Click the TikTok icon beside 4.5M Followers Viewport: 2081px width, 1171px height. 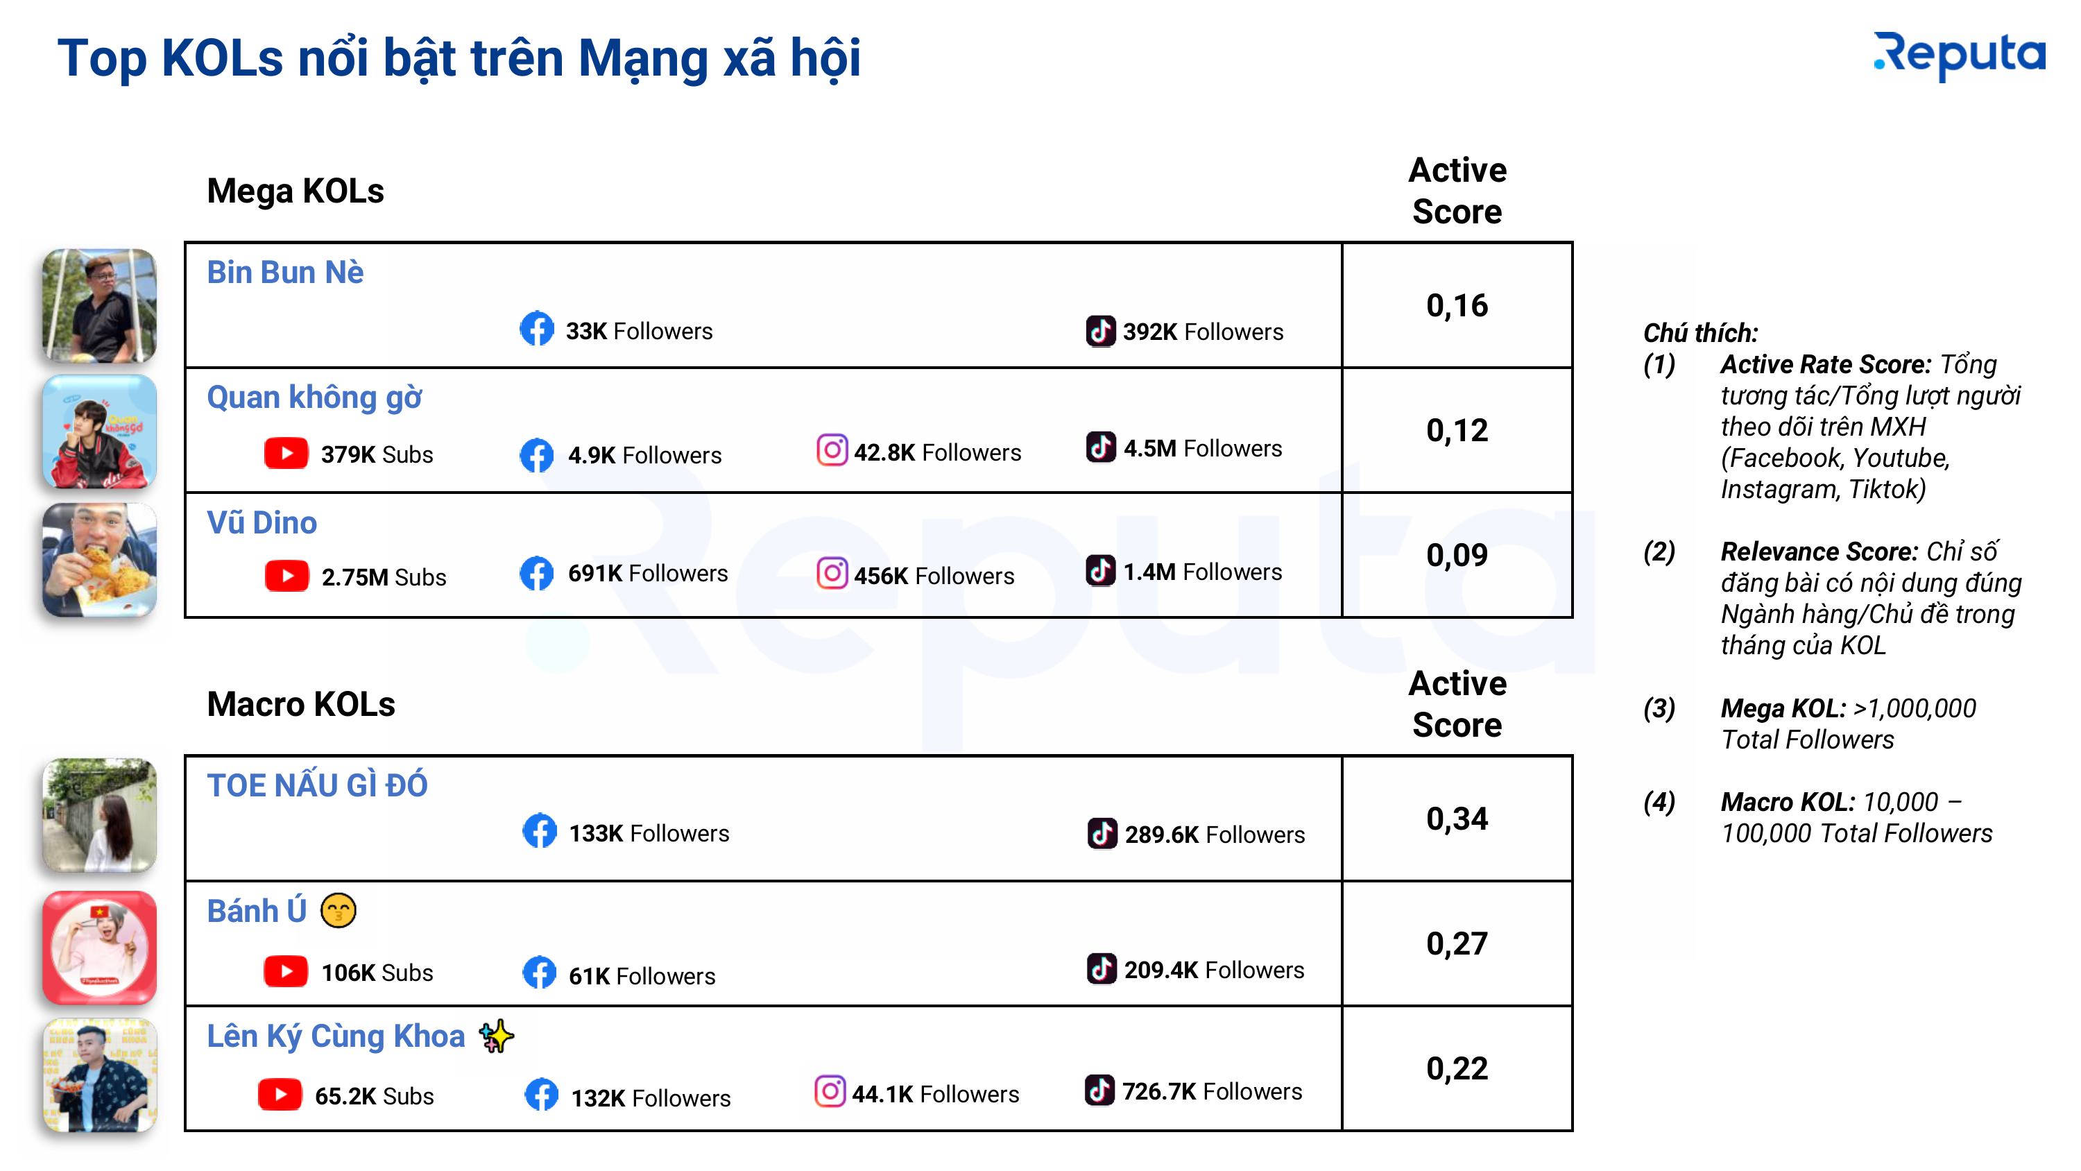coord(1100,447)
